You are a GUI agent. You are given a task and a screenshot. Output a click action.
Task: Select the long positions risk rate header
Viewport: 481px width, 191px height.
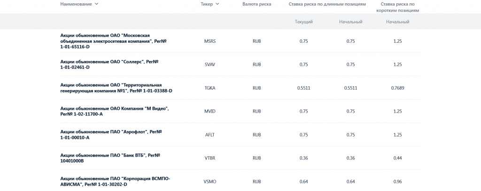tap(327, 4)
